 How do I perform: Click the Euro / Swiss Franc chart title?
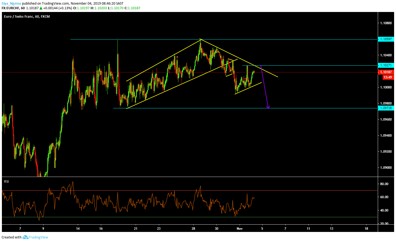pos(27,17)
